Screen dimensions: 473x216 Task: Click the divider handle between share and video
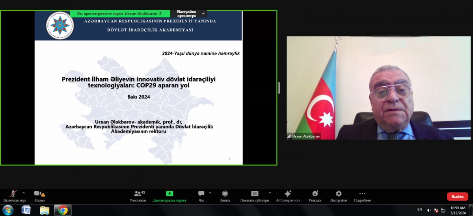coord(279,88)
